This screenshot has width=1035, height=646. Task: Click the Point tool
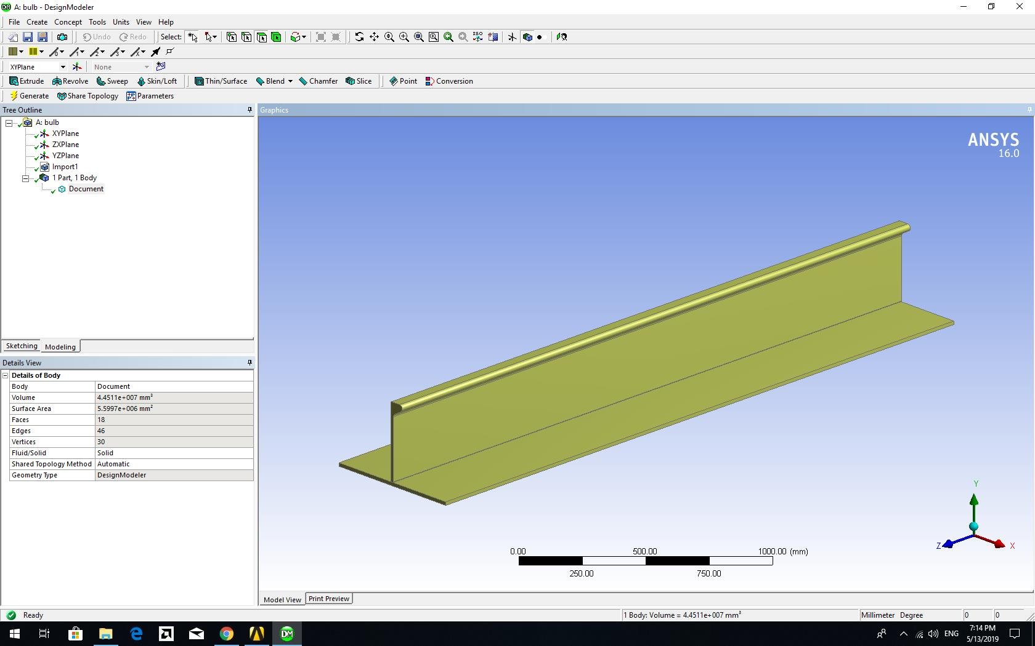(x=403, y=81)
